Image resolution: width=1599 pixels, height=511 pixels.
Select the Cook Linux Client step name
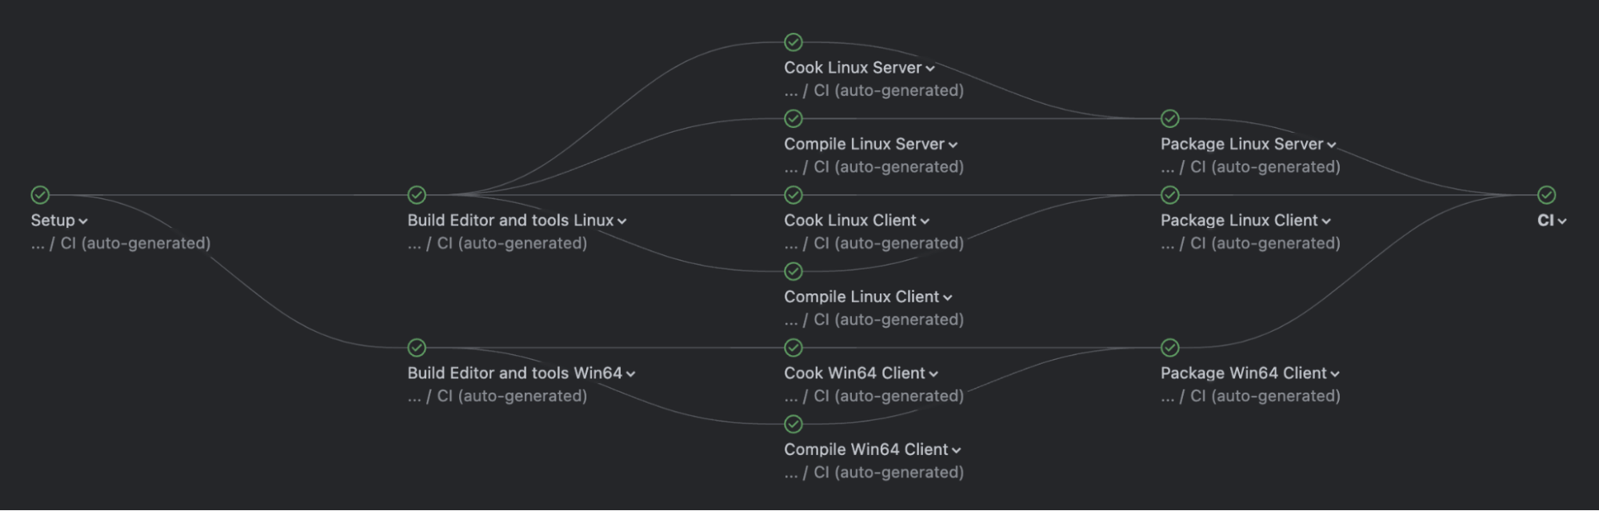(x=850, y=221)
